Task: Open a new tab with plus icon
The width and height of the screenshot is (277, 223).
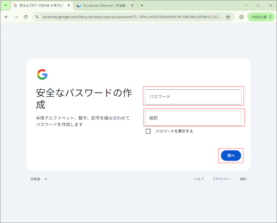Action: pos(142,6)
